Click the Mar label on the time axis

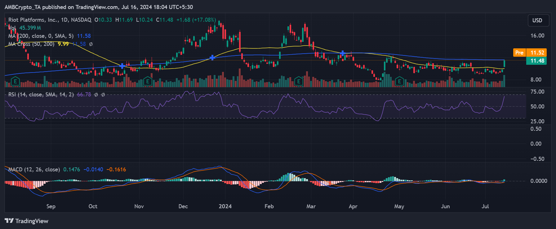[311, 207]
